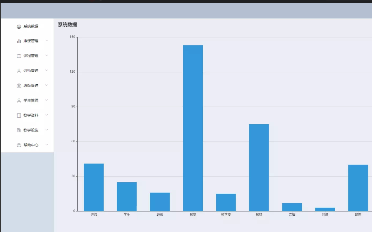Screen dimensions: 372x232
Task: Click the box icon beside 班级管理
Action: (x=19, y=86)
